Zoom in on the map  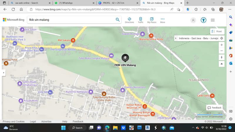point(221,45)
